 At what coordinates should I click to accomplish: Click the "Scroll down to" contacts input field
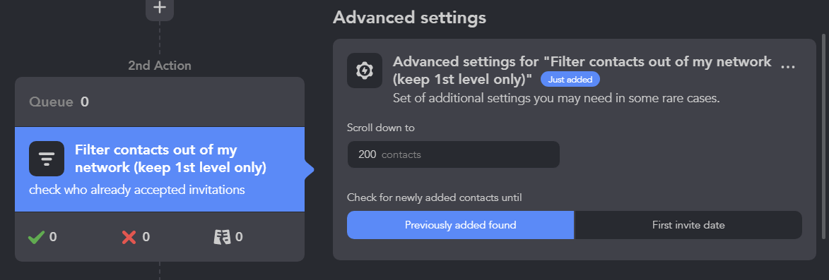click(x=453, y=154)
